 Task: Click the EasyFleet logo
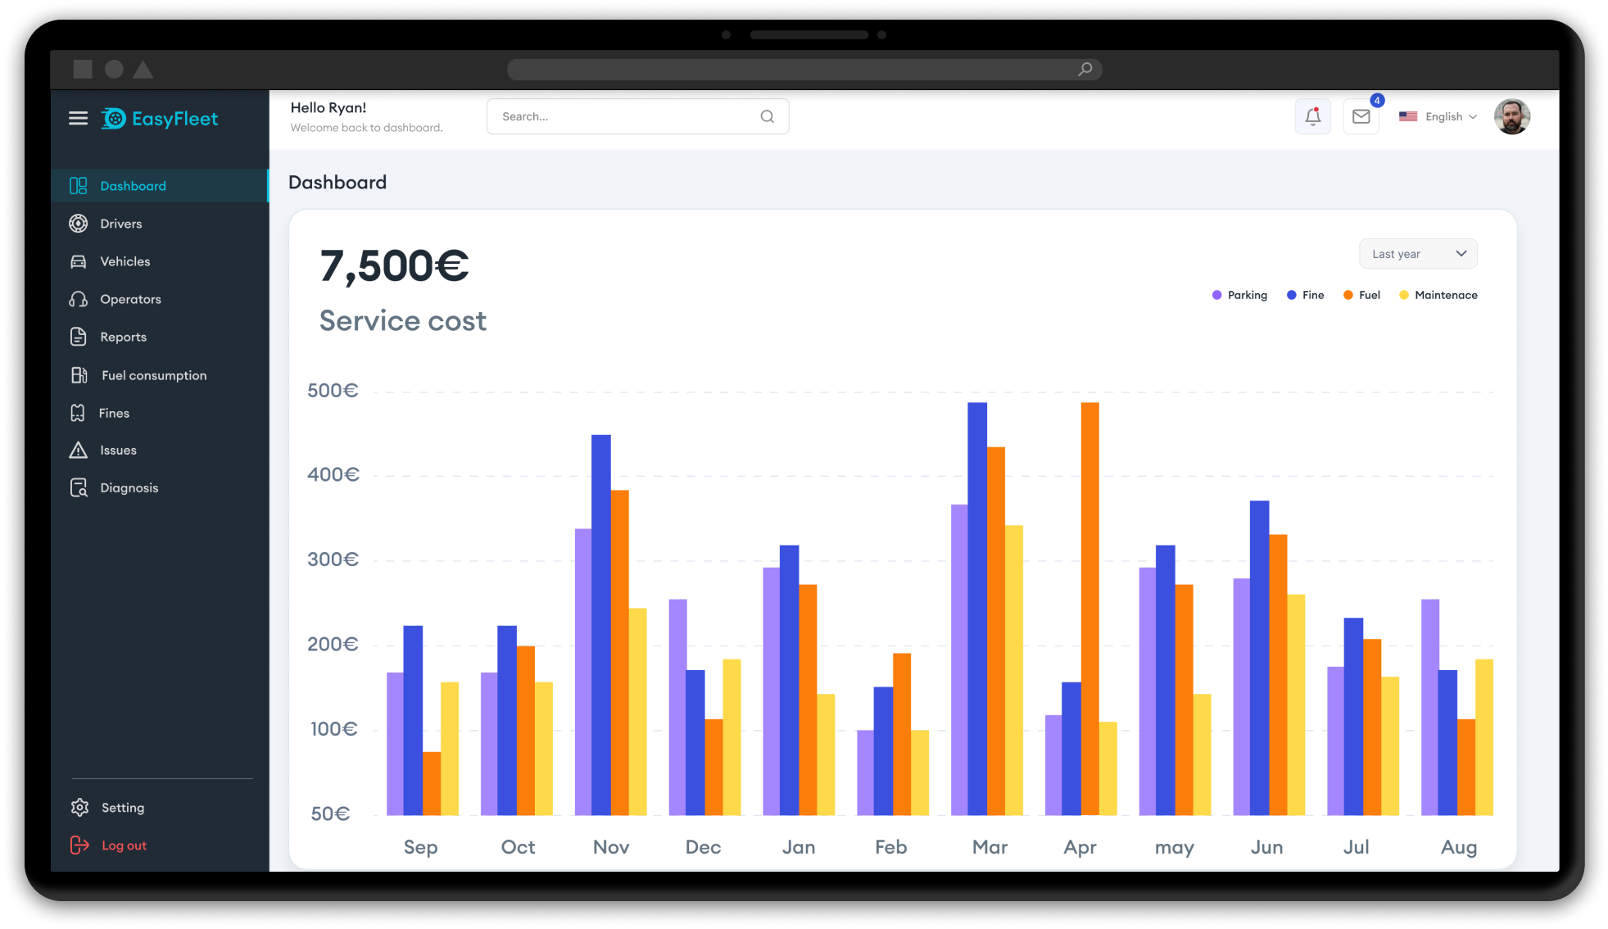click(x=160, y=119)
